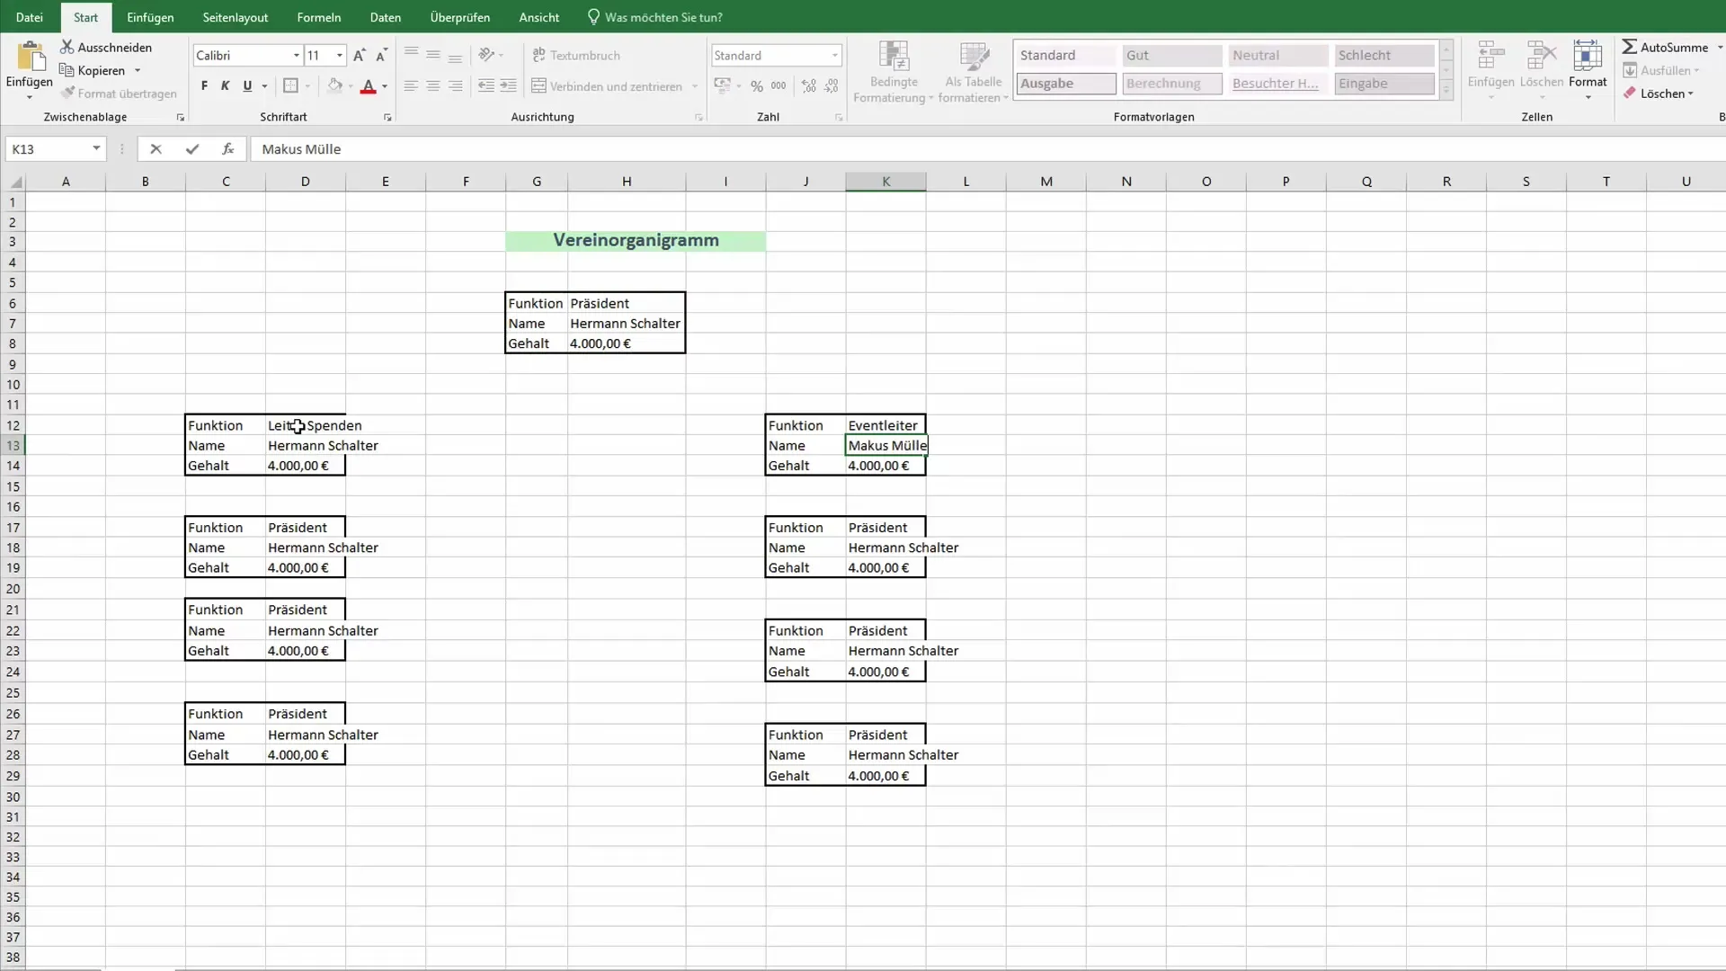Viewport: 1726px width, 971px height.
Task: Increase font size with the large A icon
Action: coord(359,56)
